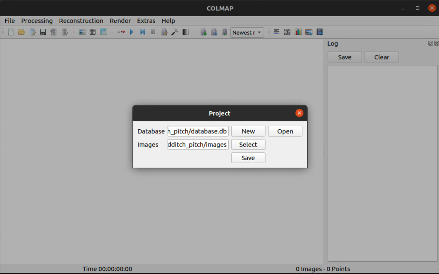Click the Save project floppy disk icon
Image resolution: width=439 pixels, height=274 pixels.
43,32
